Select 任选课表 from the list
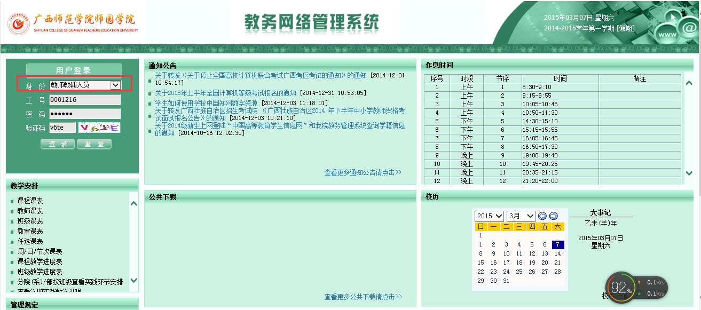The image size is (701, 310). point(30,242)
